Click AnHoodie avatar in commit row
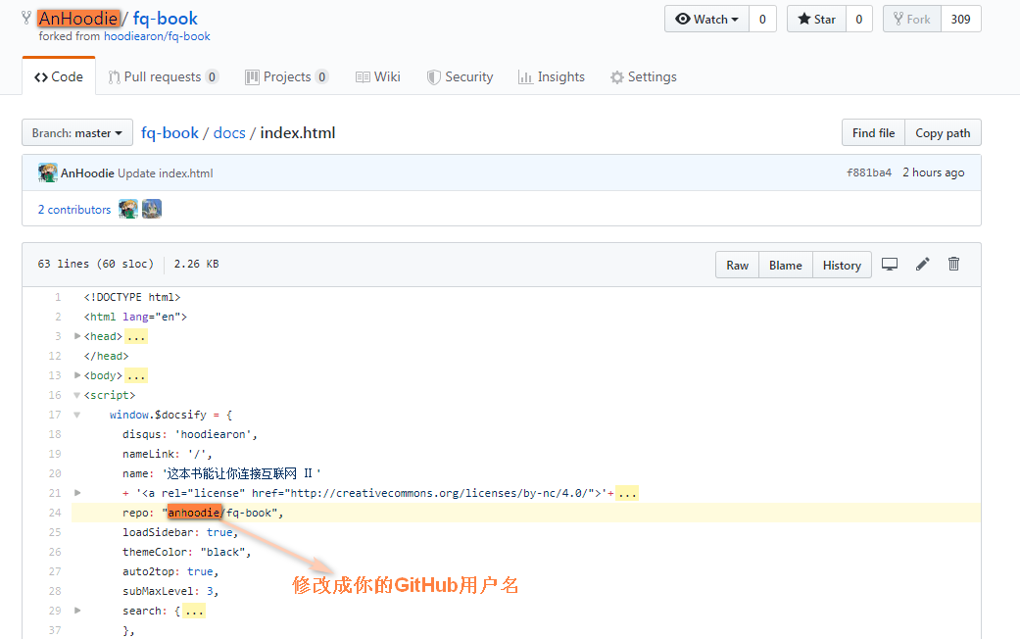The width and height of the screenshot is (1020, 639). 47,172
